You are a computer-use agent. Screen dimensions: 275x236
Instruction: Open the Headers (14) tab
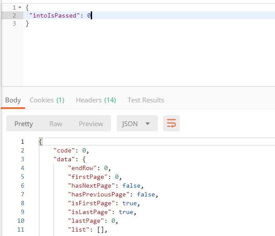96,100
